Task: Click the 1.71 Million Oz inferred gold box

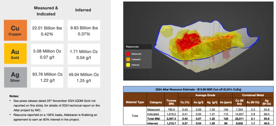Action: pyautogui.click(x=84, y=54)
